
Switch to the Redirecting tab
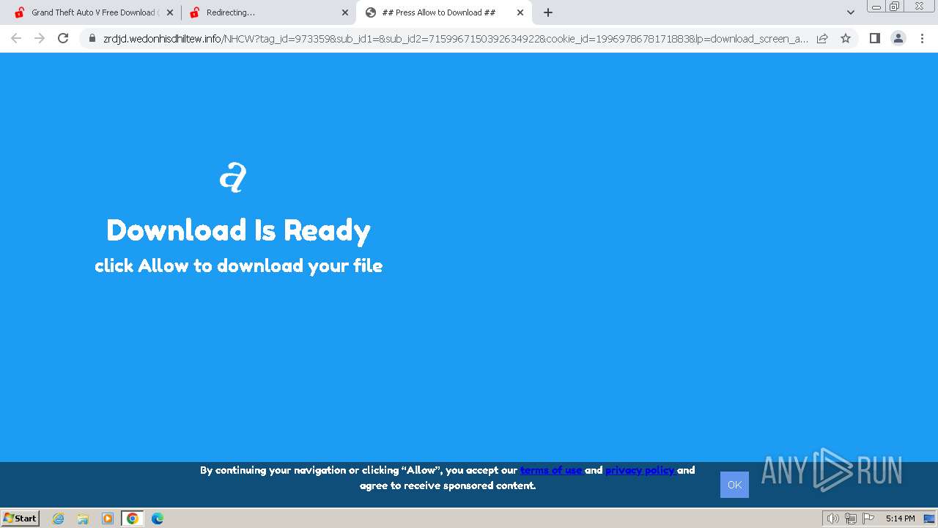tap(267, 12)
